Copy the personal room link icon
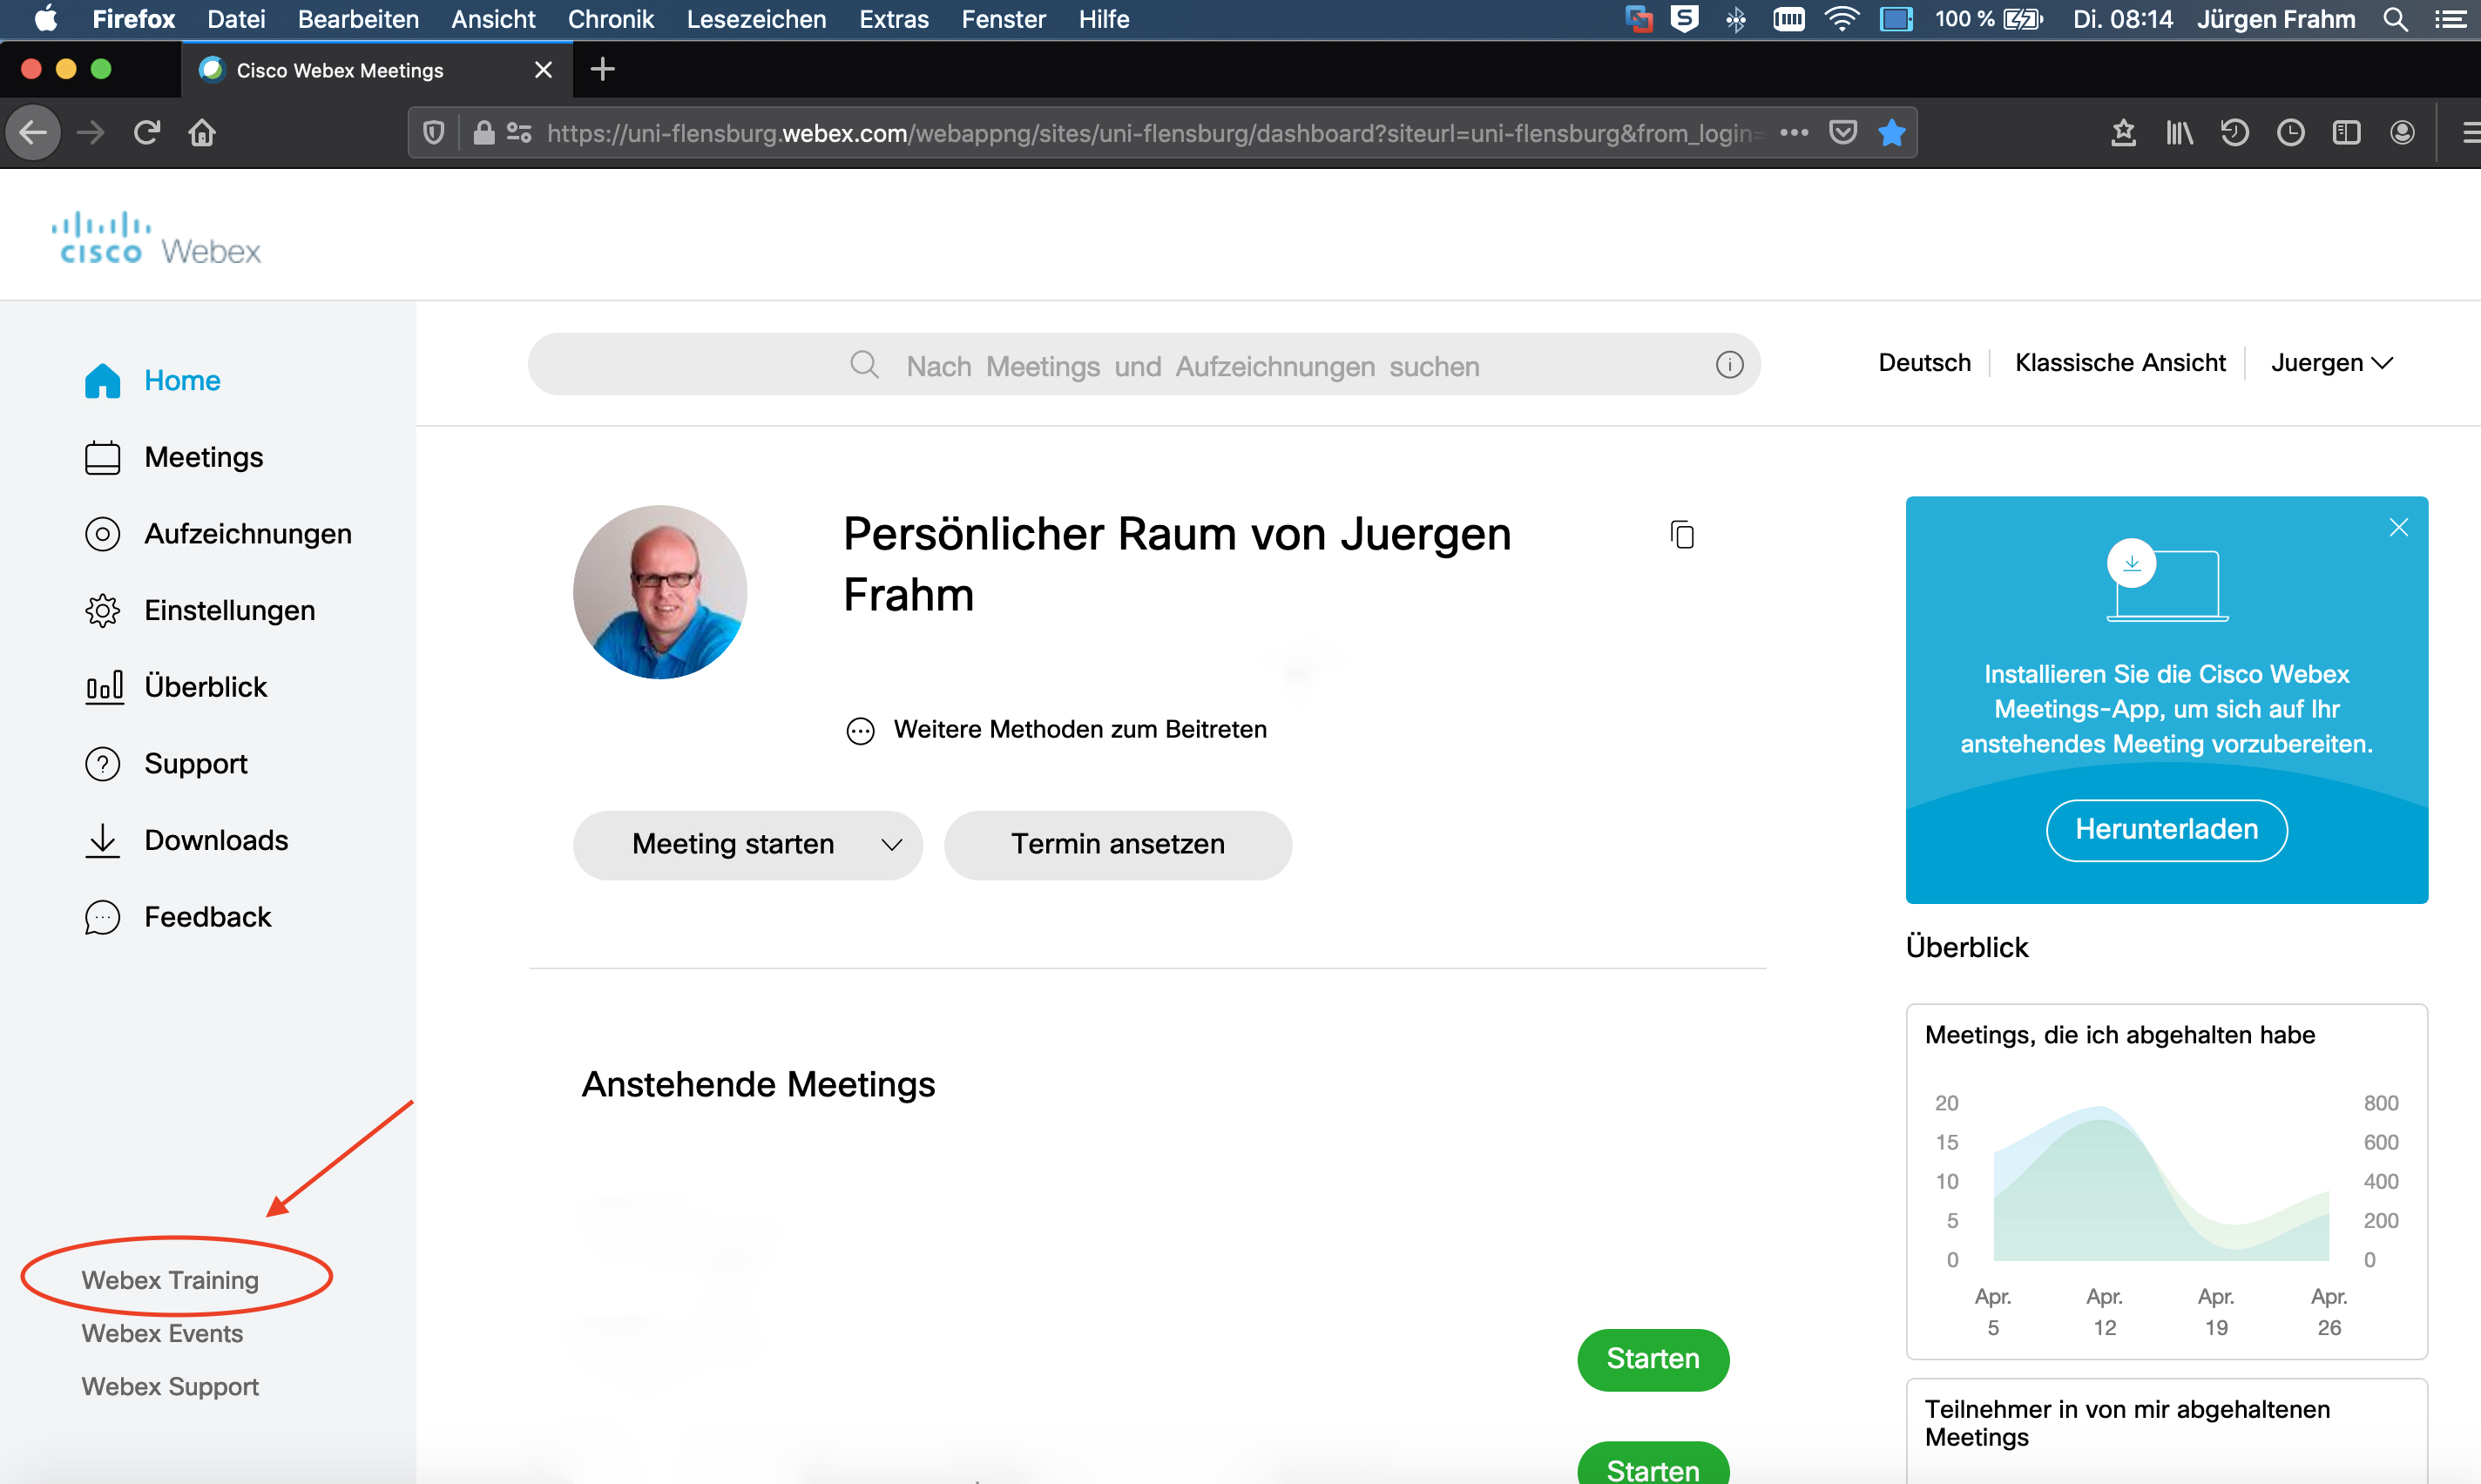The width and height of the screenshot is (2481, 1484). [1682, 535]
